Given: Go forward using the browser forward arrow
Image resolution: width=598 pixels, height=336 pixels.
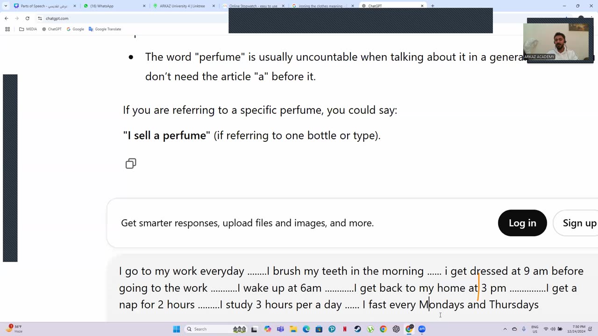Looking at the screenshot, I should 17,18.
